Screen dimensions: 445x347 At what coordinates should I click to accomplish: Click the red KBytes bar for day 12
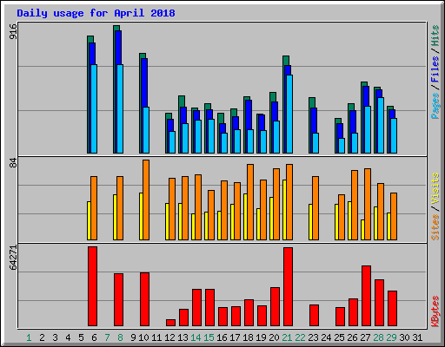[170, 323]
